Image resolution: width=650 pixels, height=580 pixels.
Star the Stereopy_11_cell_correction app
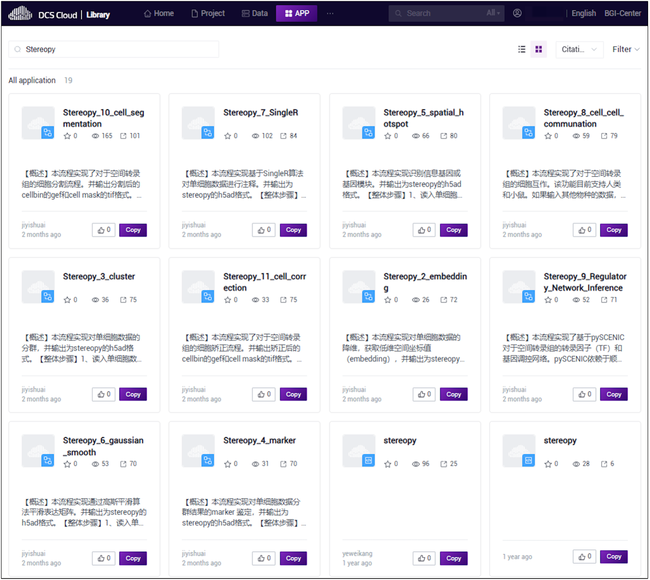(228, 300)
